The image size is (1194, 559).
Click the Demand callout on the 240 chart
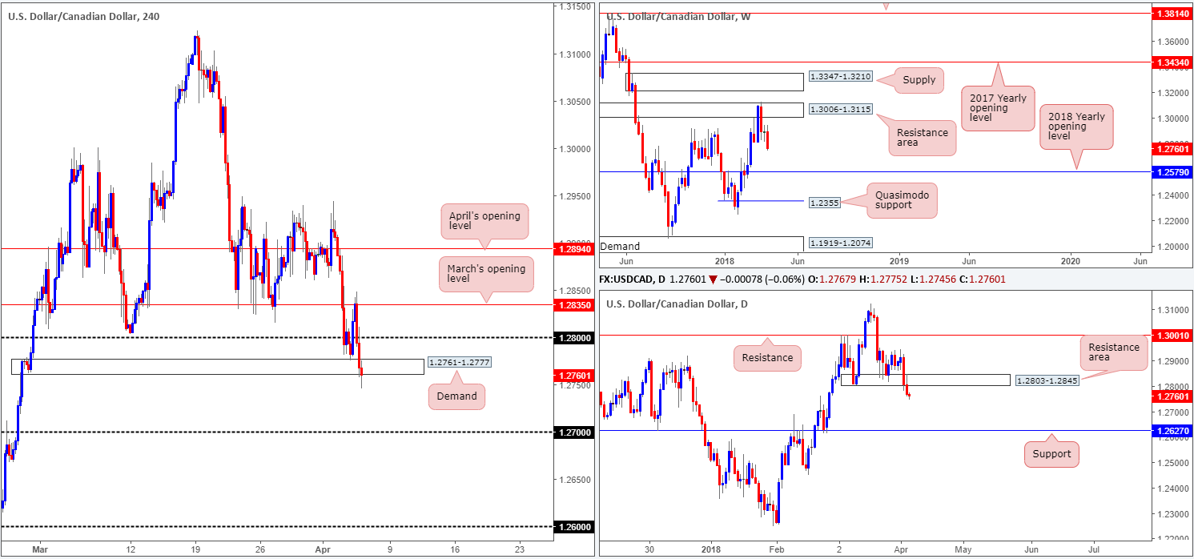[456, 396]
